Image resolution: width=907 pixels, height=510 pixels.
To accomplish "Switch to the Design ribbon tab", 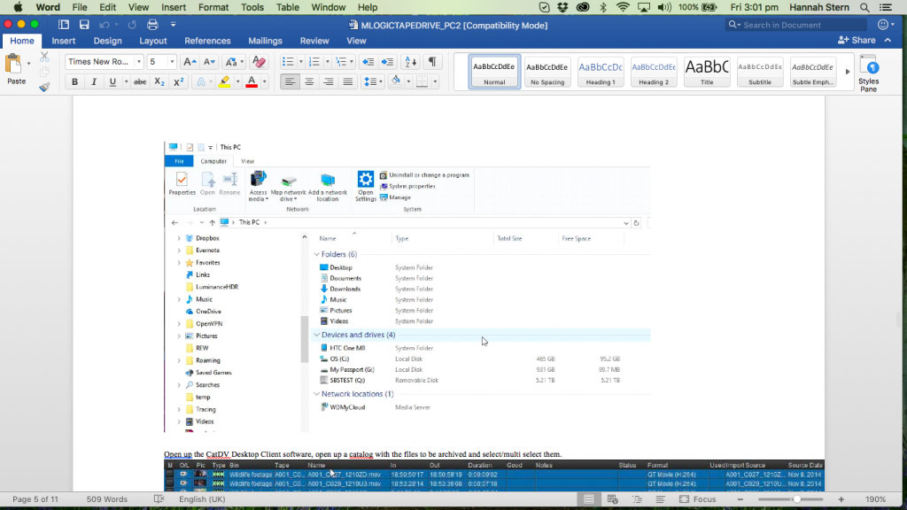I will point(107,41).
